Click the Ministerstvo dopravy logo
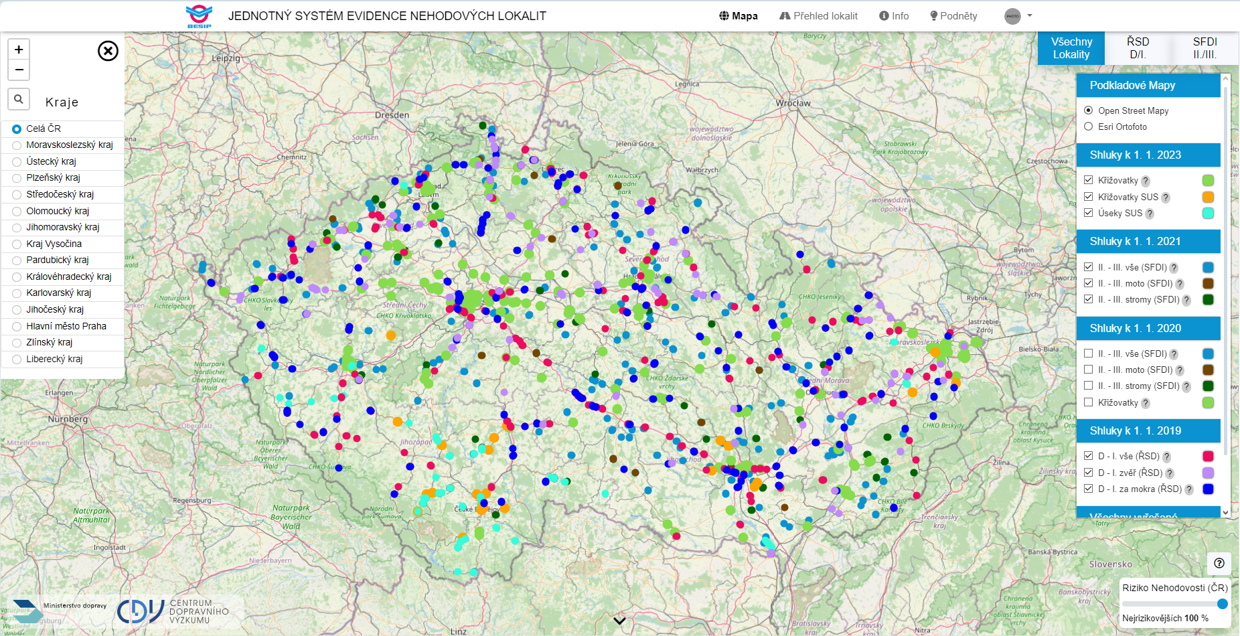Screen dimensions: 1240x636 click(60, 611)
